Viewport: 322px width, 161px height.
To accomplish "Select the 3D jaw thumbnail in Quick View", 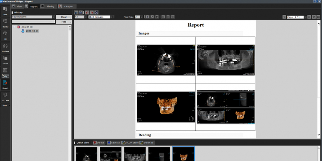I will (x=183, y=154).
